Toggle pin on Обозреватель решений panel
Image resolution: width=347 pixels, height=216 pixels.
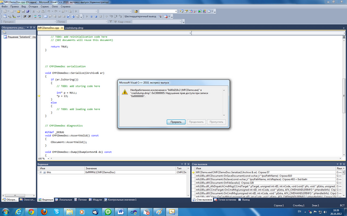31,28
